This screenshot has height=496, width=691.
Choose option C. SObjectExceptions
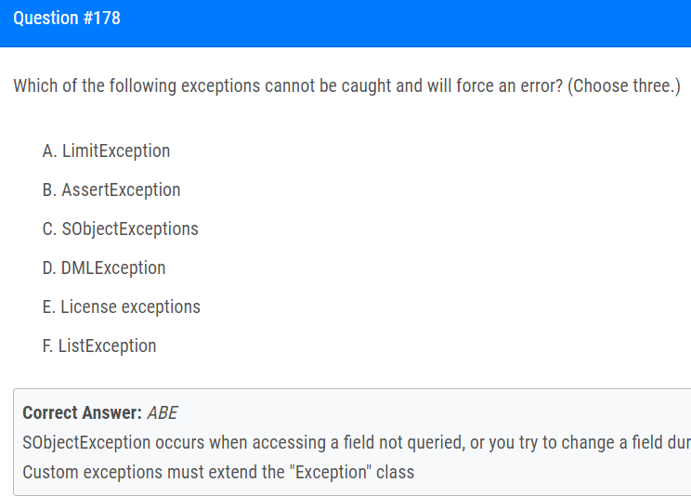121,229
